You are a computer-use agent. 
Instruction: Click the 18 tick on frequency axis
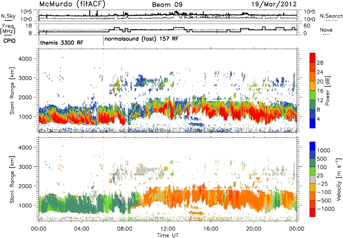pyautogui.click(x=29, y=26)
